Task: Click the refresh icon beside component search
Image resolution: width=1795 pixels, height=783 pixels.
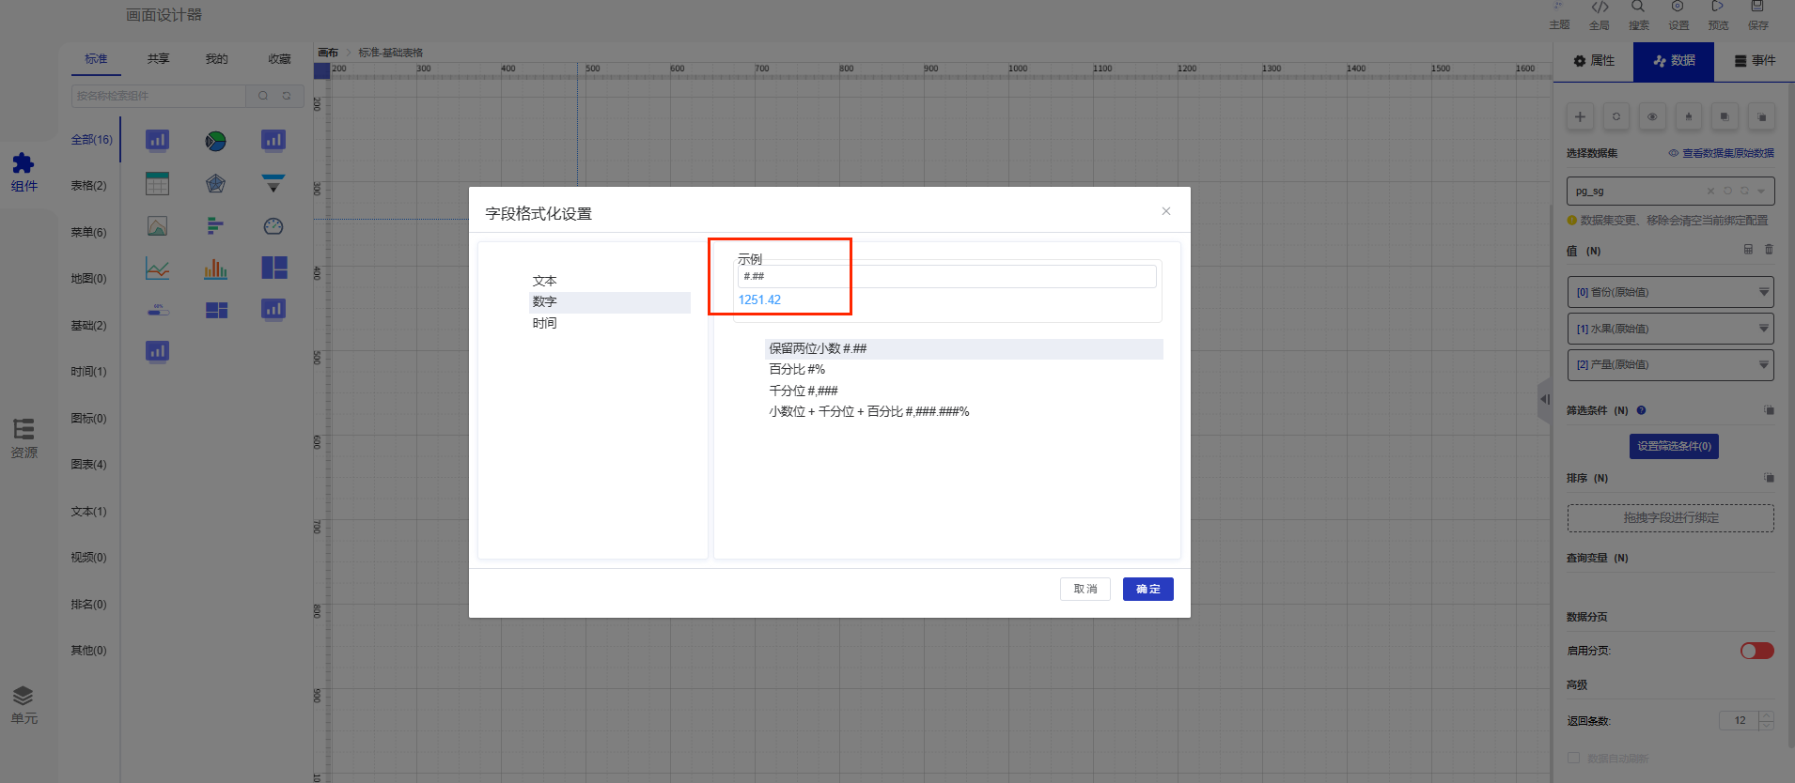Action: click(287, 96)
